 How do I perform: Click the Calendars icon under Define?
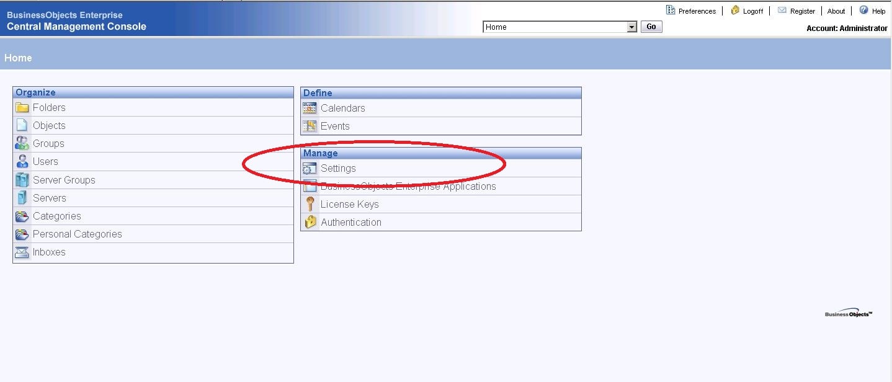[310, 108]
